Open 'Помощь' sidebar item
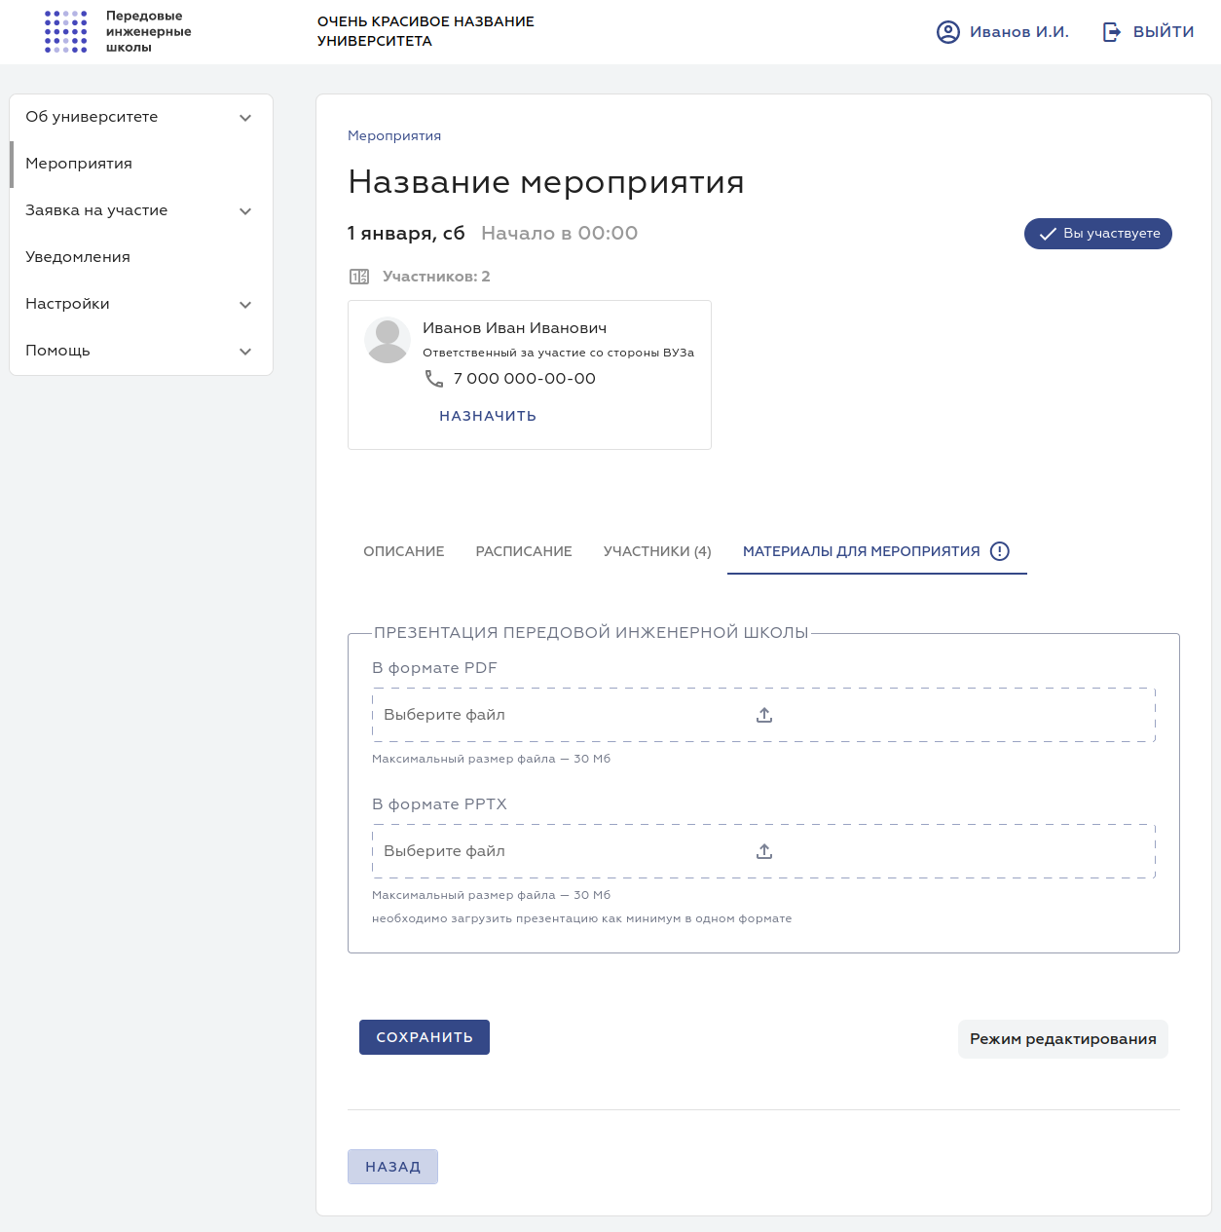The image size is (1221, 1232). coord(141,351)
